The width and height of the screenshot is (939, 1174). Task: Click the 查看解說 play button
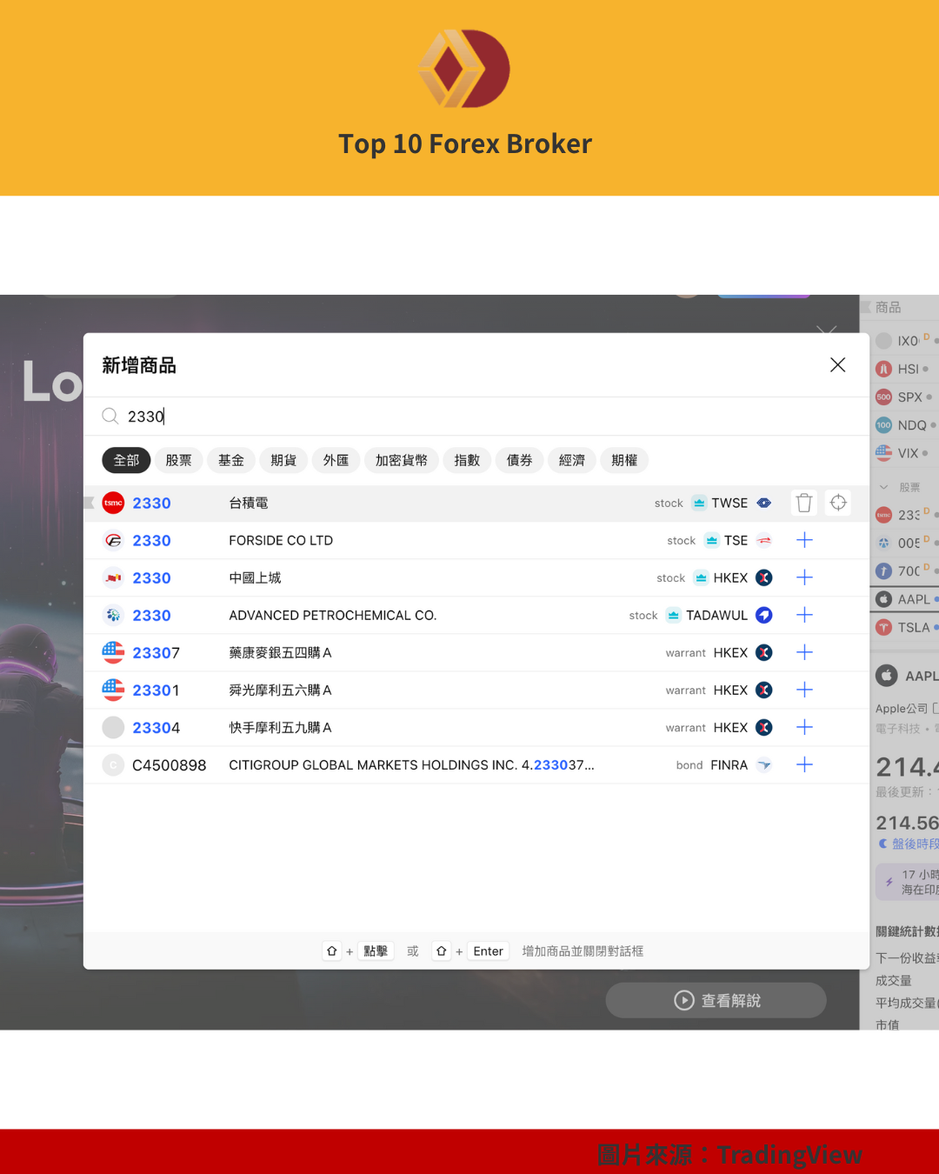pos(716,1000)
